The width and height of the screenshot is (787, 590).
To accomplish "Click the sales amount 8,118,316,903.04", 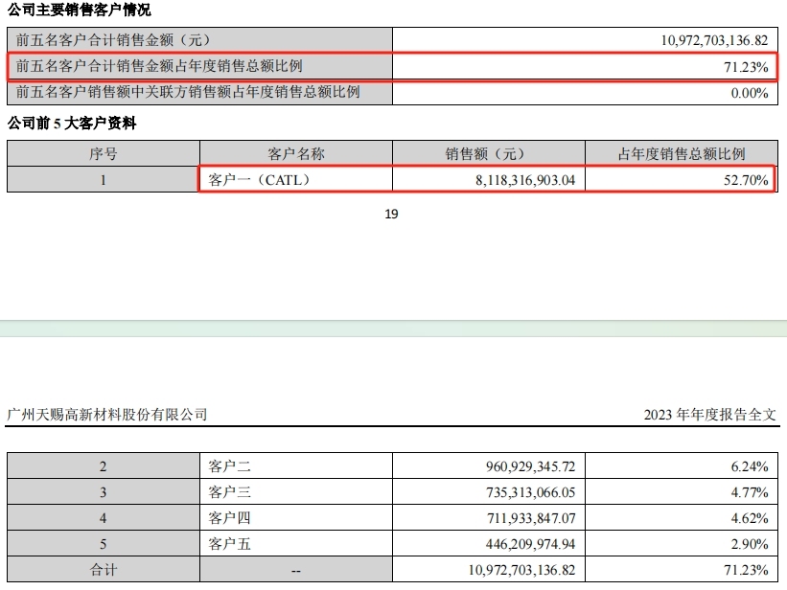I will point(525,180).
